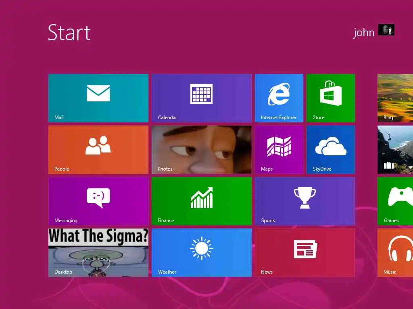The height and width of the screenshot is (309, 413).
Task: Click the john user name
Action: (x=363, y=33)
